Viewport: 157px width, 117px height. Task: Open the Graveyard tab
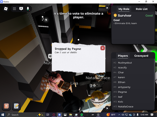[x=141, y=56]
